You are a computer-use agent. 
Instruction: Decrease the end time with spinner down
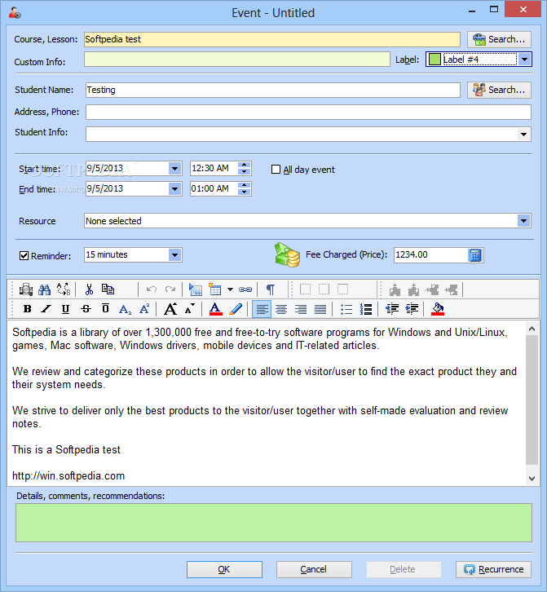point(245,192)
